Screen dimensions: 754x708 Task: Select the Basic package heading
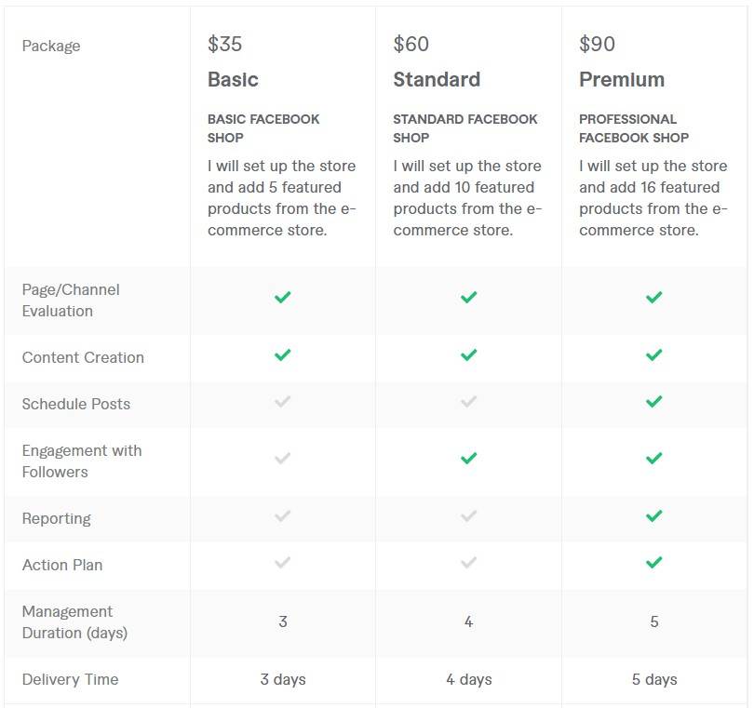click(233, 80)
